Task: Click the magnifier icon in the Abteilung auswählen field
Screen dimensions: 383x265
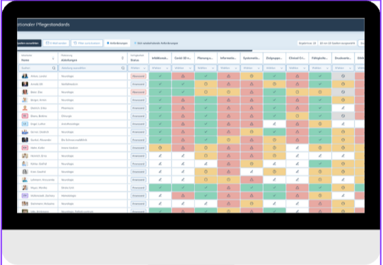Action: 123,68
